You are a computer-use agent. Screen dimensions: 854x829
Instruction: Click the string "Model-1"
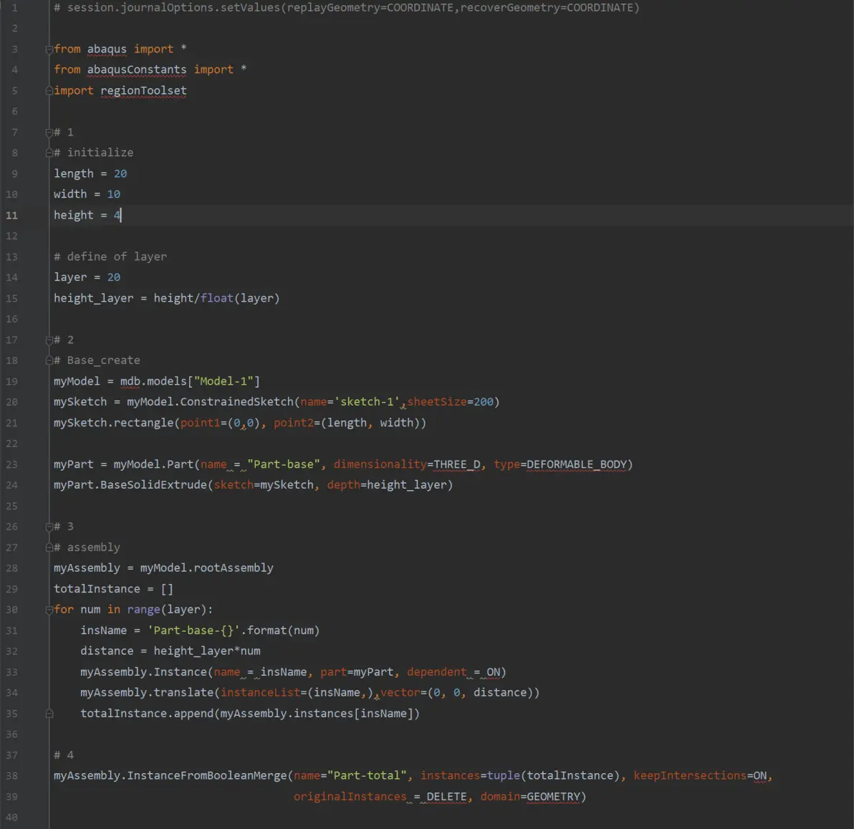(x=224, y=381)
